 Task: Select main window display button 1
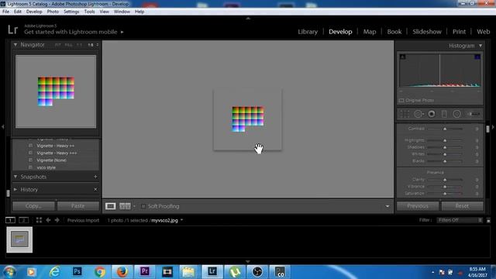click(x=10, y=220)
